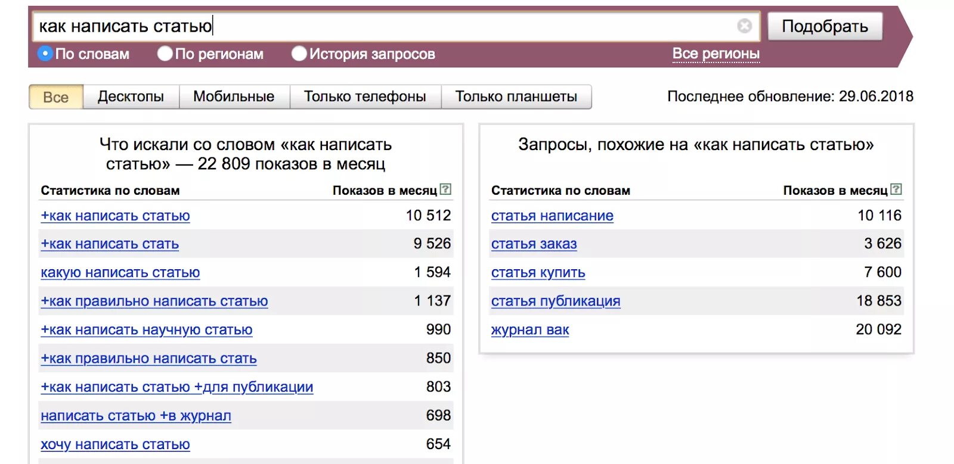Select the 'Все' devices tab
This screenshot has height=464, width=954.
pyautogui.click(x=56, y=97)
